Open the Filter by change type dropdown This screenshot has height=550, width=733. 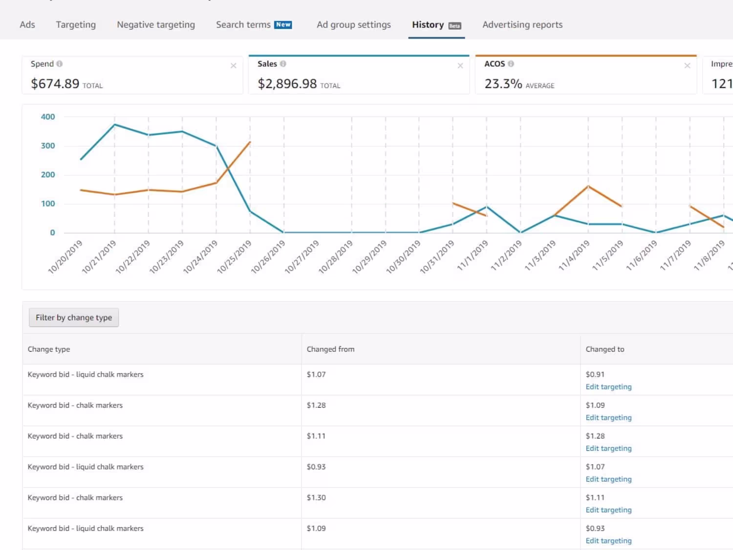[x=74, y=317]
